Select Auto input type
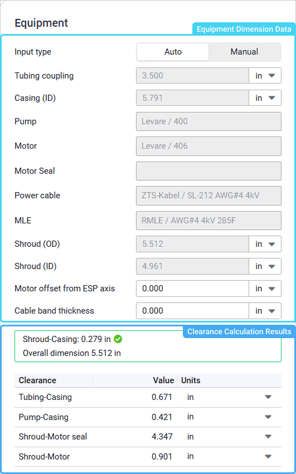 pyautogui.click(x=173, y=52)
